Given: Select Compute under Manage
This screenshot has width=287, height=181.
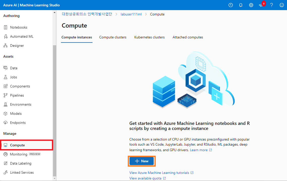Looking at the screenshot, I should 26,145.
